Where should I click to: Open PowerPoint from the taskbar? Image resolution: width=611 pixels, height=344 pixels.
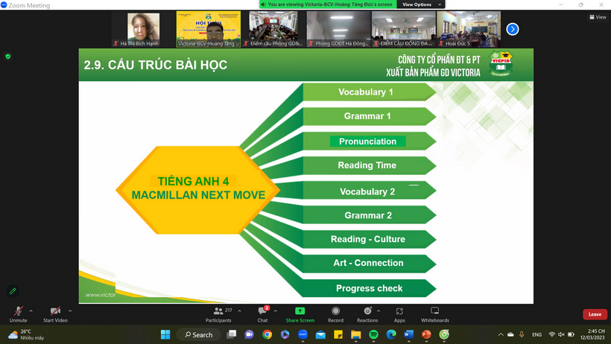tap(426, 334)
